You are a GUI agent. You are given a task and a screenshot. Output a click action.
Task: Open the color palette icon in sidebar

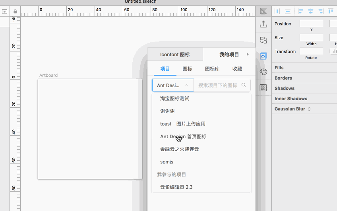coord(263,72)
